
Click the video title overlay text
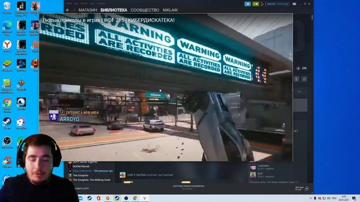[109, 20]
